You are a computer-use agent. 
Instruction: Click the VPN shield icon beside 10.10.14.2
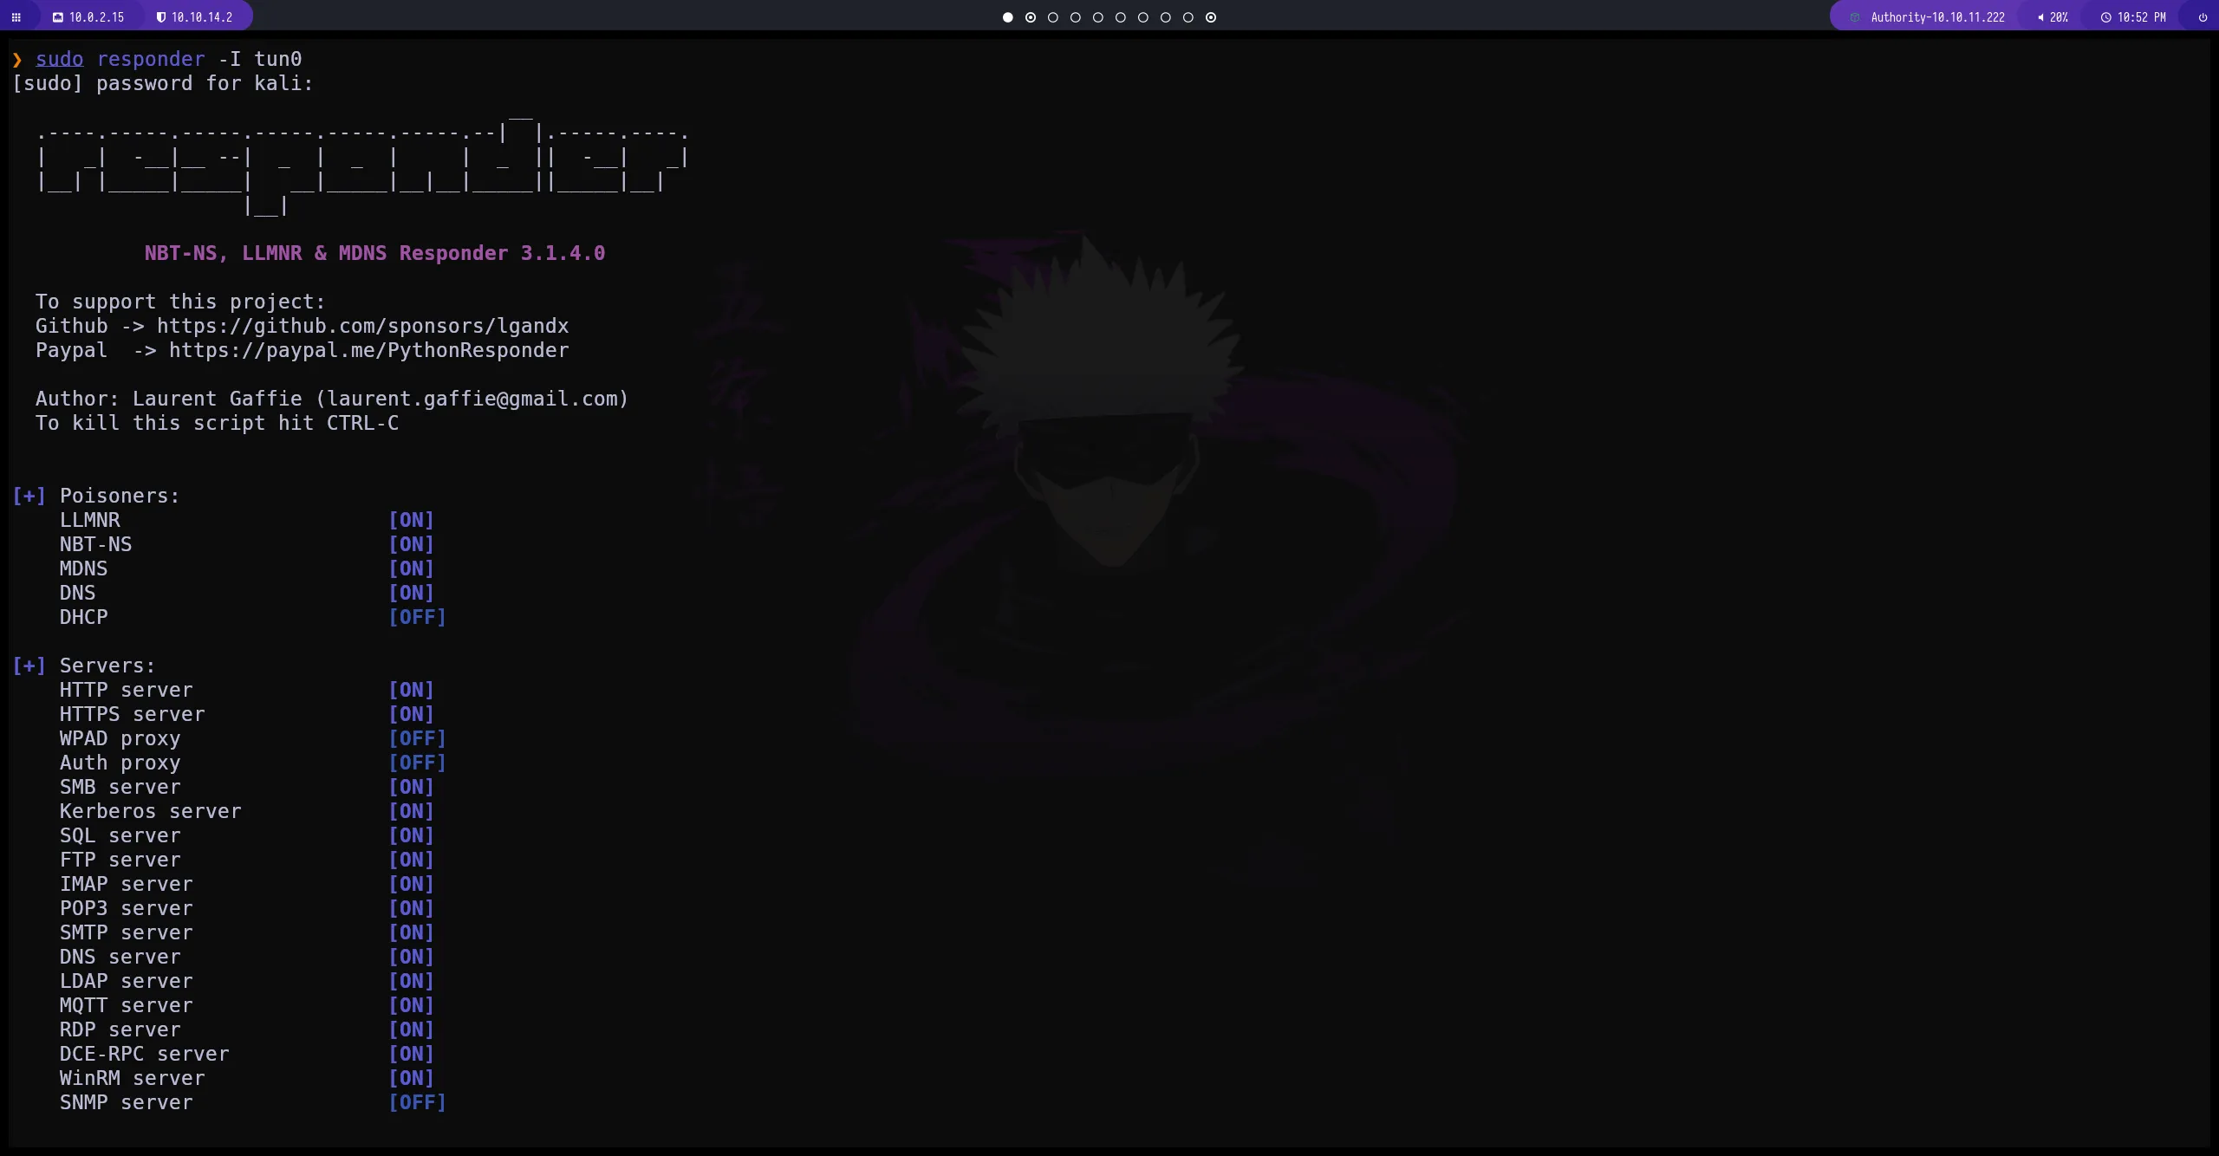tap(160, 17)
